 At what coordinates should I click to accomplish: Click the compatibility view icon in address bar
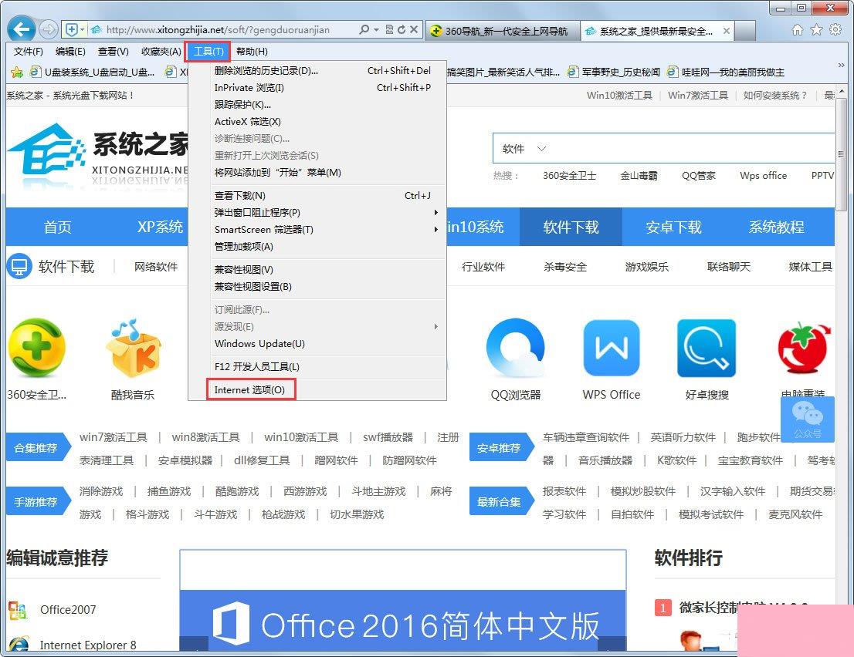tap(389, 29)
